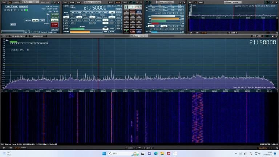The height and width of the screenshot is (157, 279).
Task: Adjust the orange VOLUME slider
Action: click(x=80, y=32)
